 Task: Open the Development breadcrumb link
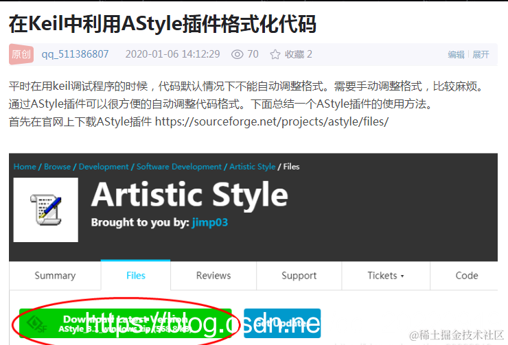[104, 167]
